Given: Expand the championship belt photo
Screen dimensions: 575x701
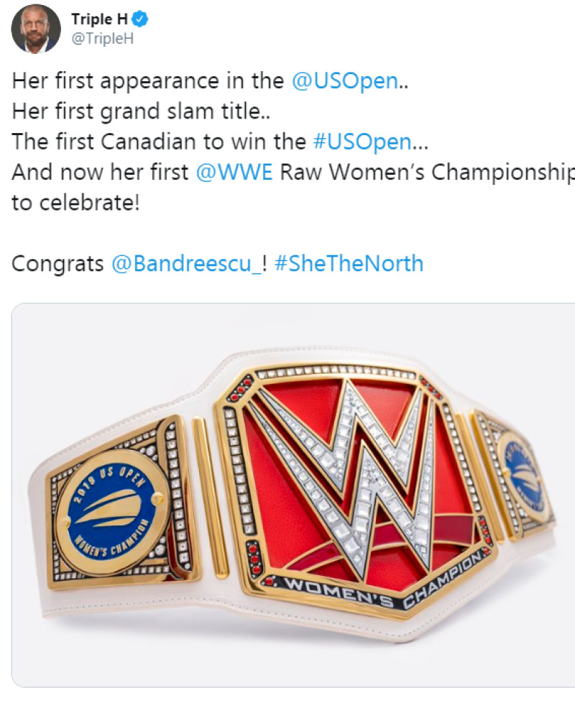Looking at the screenshot, I should click(x=293, y=495).
